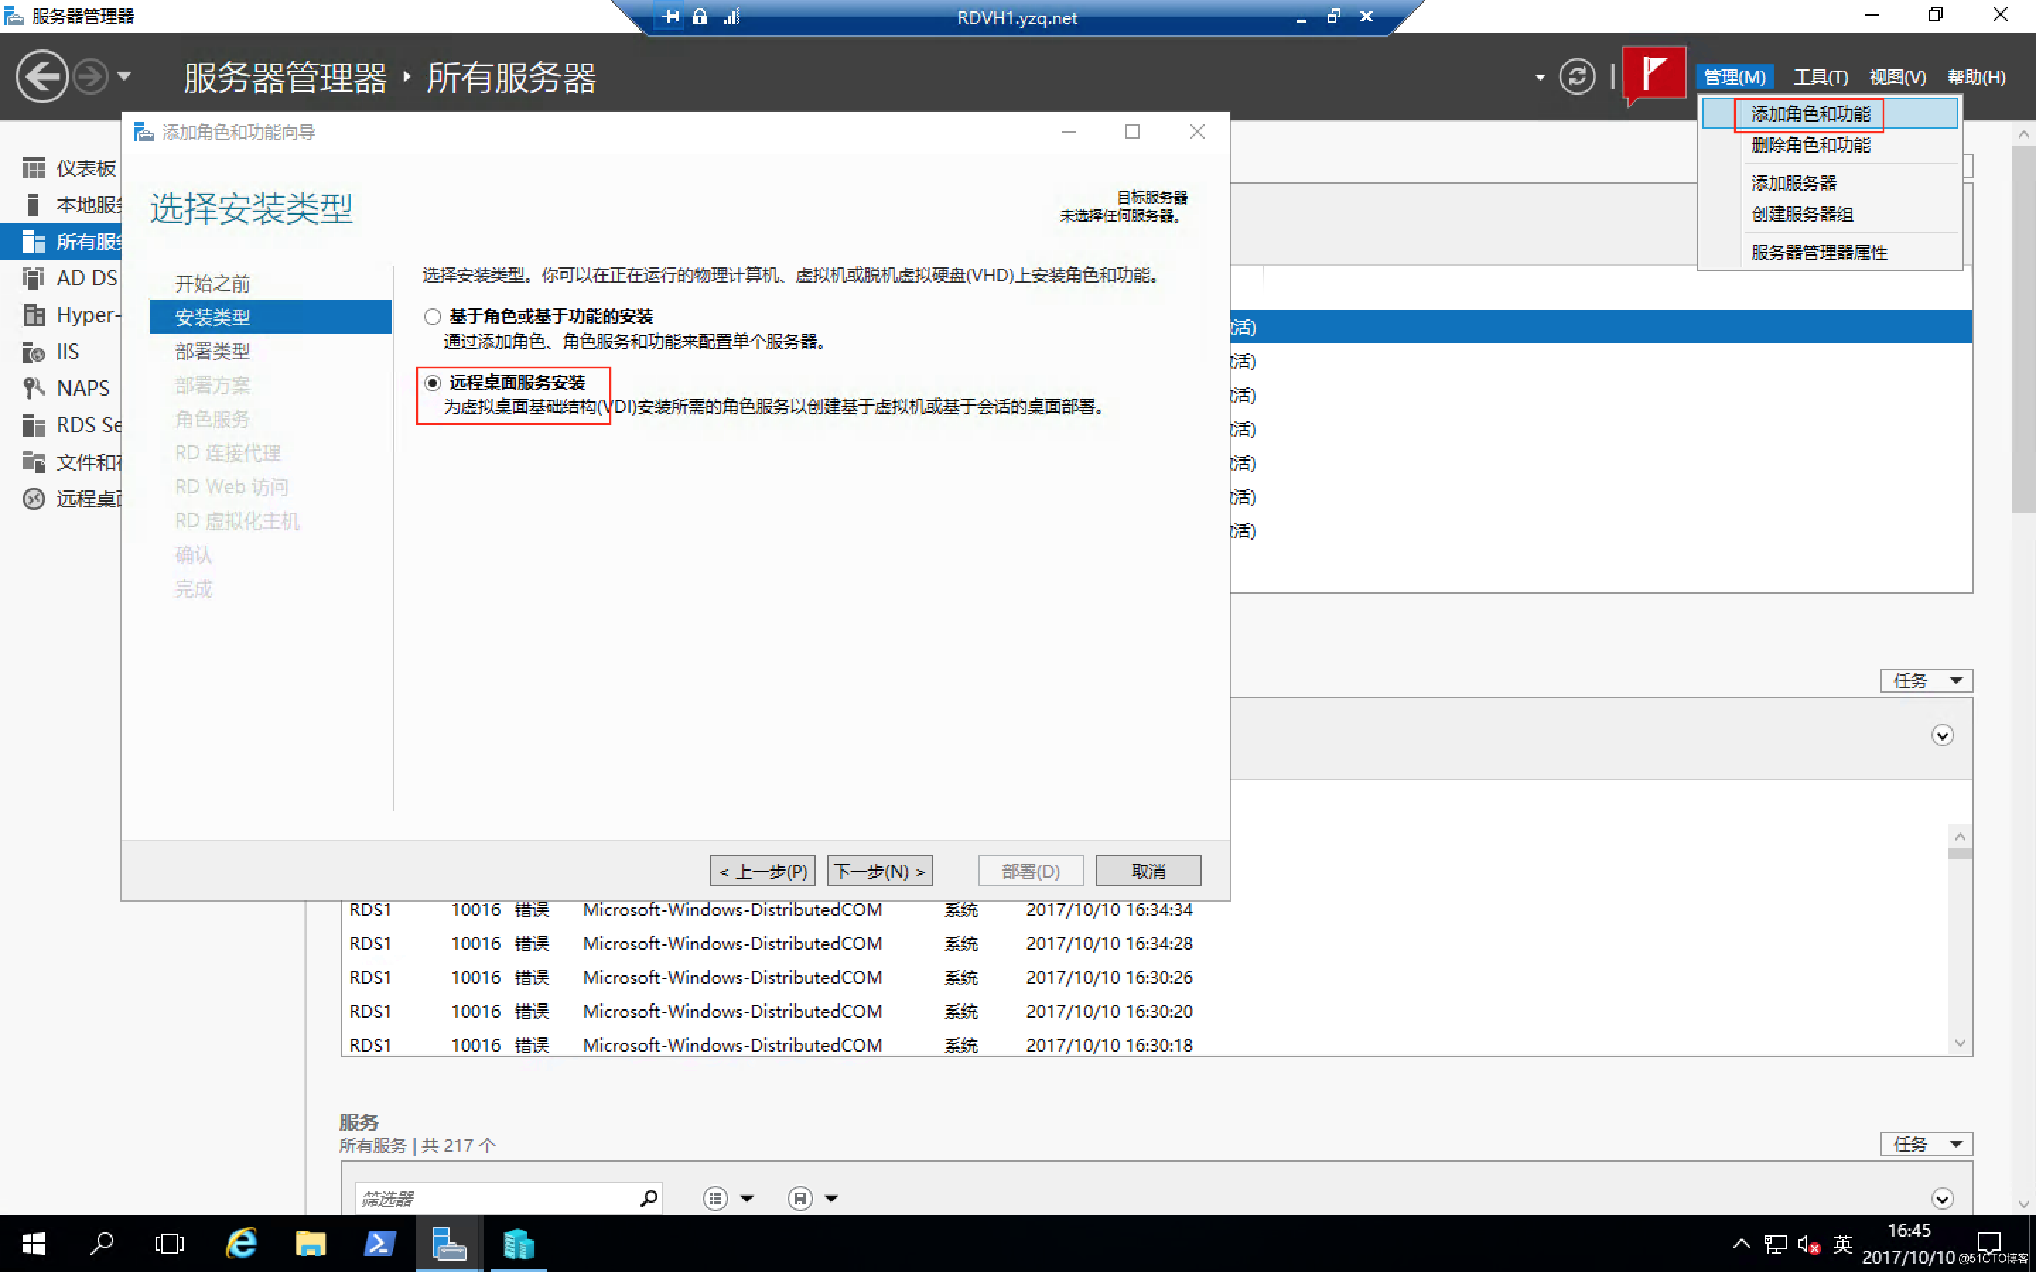
Task: Select the AD DS sidebar icon
Action: (x=34, y=278)
